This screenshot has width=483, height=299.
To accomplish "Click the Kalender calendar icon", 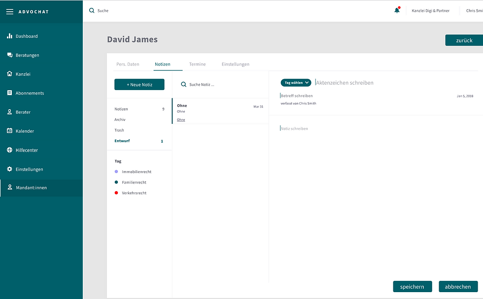I will (x=9, y=131).
